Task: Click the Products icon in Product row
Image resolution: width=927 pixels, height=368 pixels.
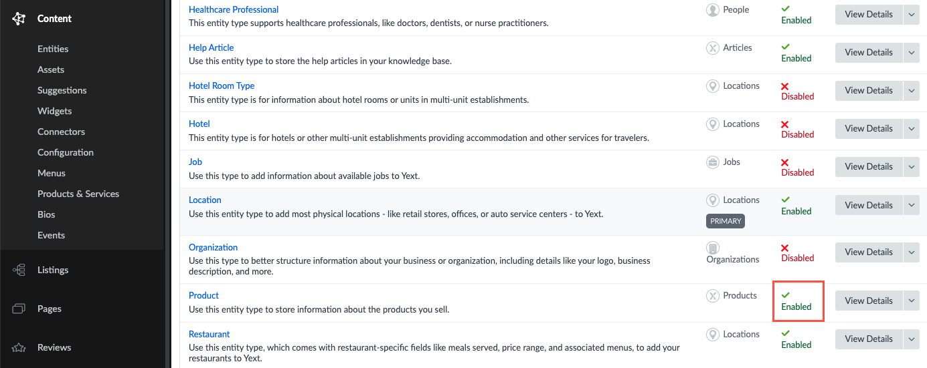Action: pos(713,296)
